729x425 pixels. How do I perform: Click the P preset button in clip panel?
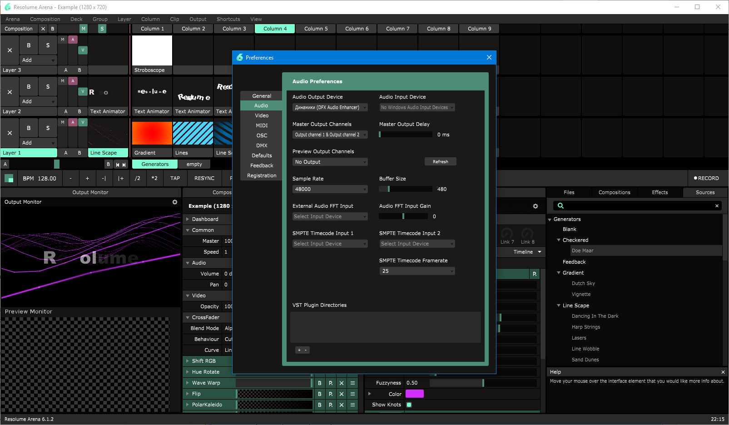click(x=535, y=274)
